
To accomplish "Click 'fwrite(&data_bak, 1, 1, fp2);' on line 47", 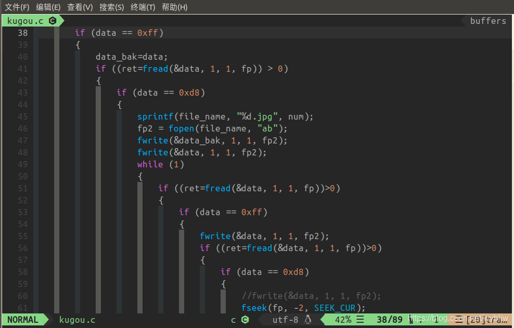I will 212,140.
